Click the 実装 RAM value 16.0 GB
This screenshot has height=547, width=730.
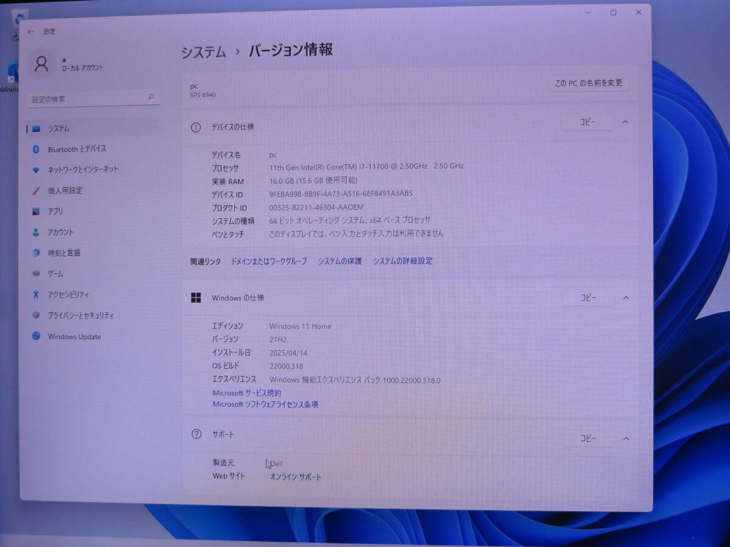313,181
